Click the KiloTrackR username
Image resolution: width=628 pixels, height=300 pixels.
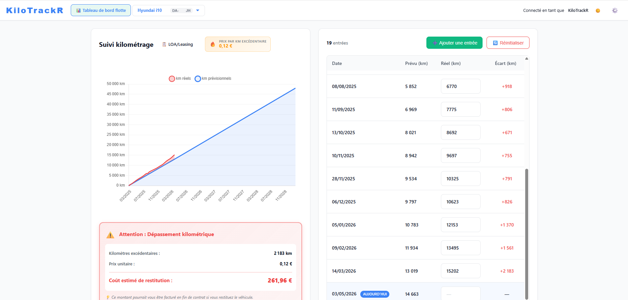pyautogui.click(x=578, y=11)
